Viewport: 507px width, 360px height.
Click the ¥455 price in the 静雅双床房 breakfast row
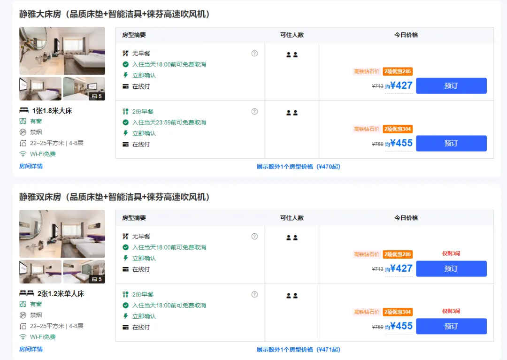coord(401,326)
